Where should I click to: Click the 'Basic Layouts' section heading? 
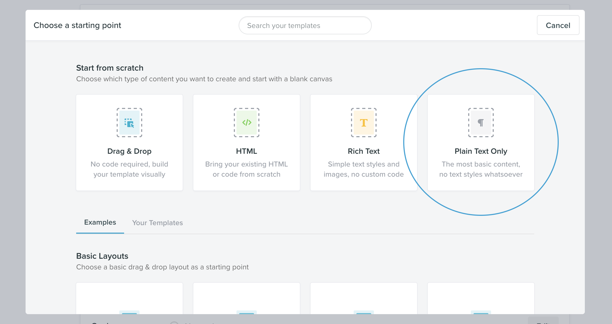pos(102,256)
